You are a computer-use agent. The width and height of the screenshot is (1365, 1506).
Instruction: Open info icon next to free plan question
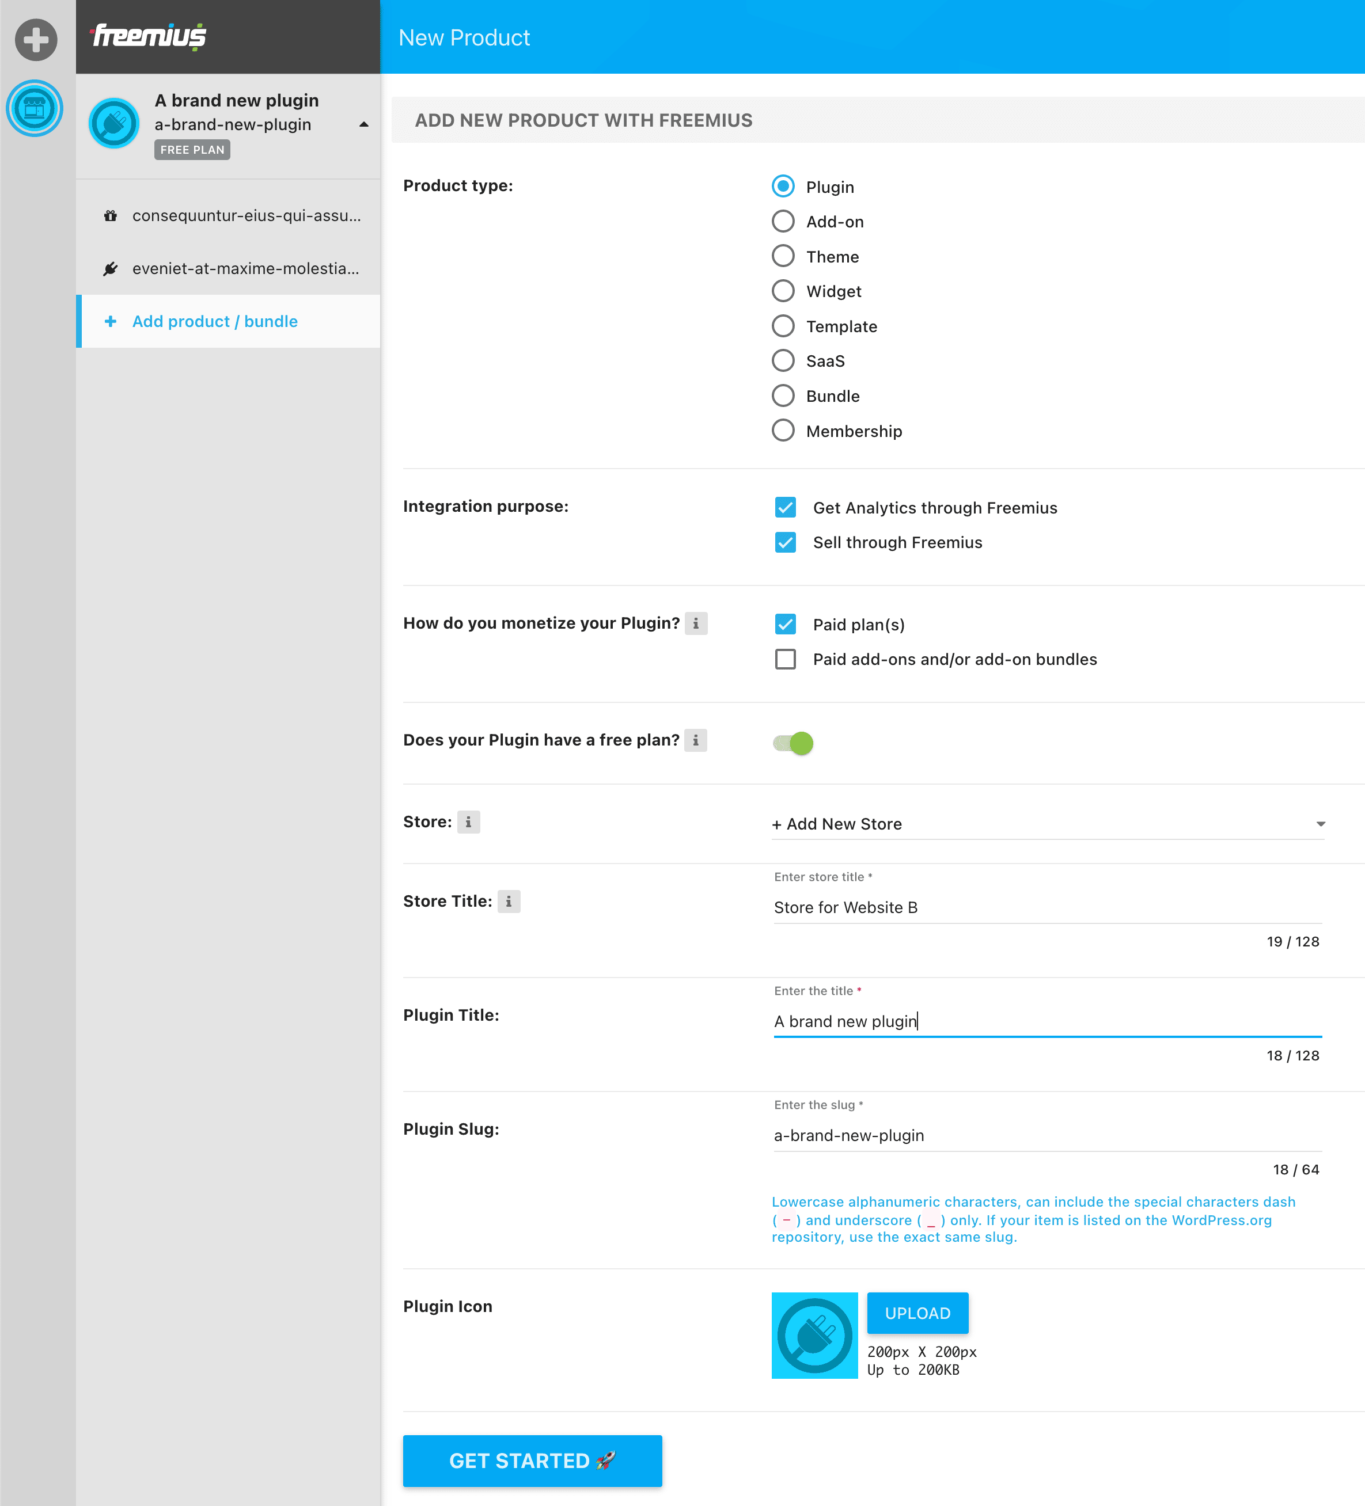[x=696, y=740]
